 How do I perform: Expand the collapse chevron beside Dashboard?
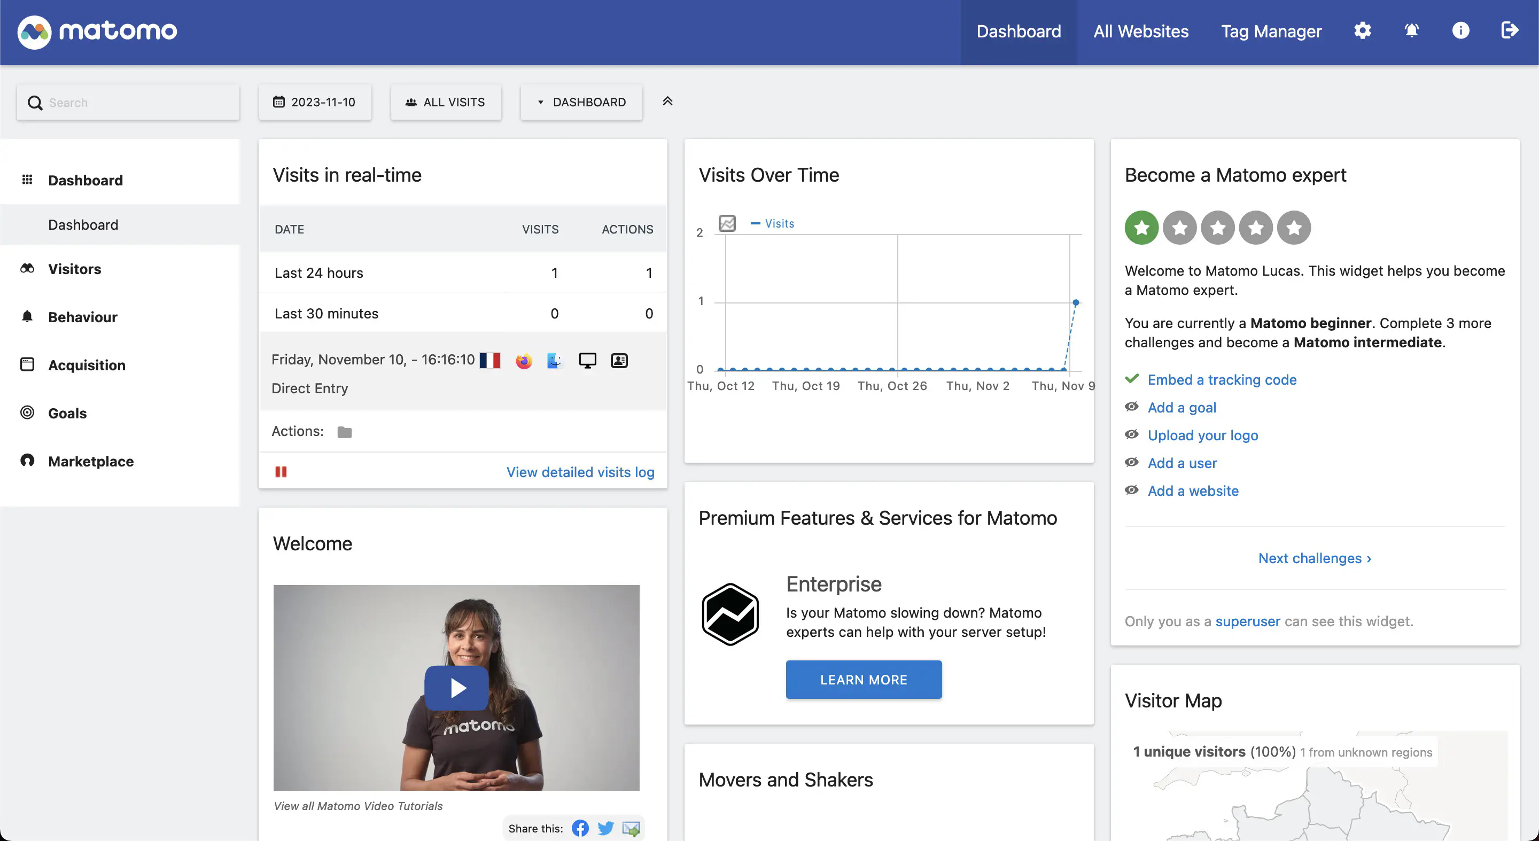pyautogui.click(x=667, y=100)
